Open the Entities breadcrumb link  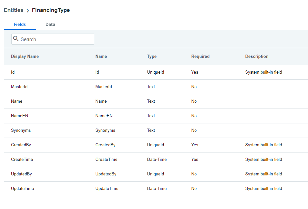[x=14, y=10]
